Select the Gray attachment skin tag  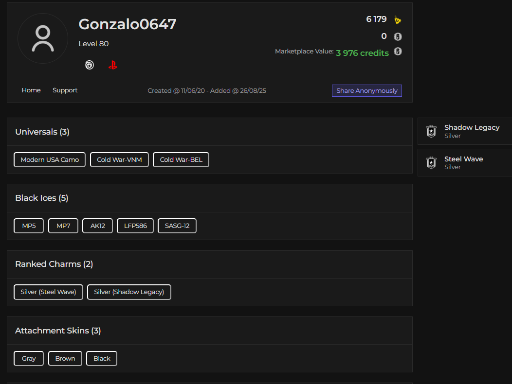click(x=29, y=359)
